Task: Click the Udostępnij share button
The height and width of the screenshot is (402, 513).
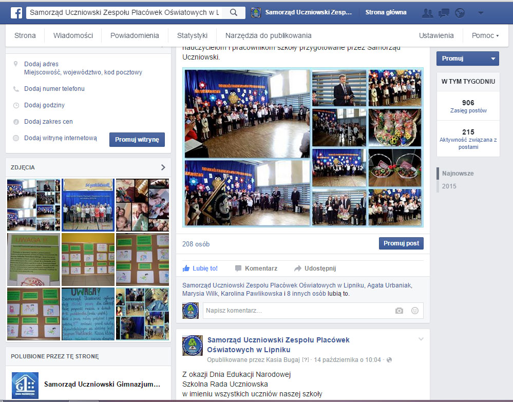Action: coord(315,269)
